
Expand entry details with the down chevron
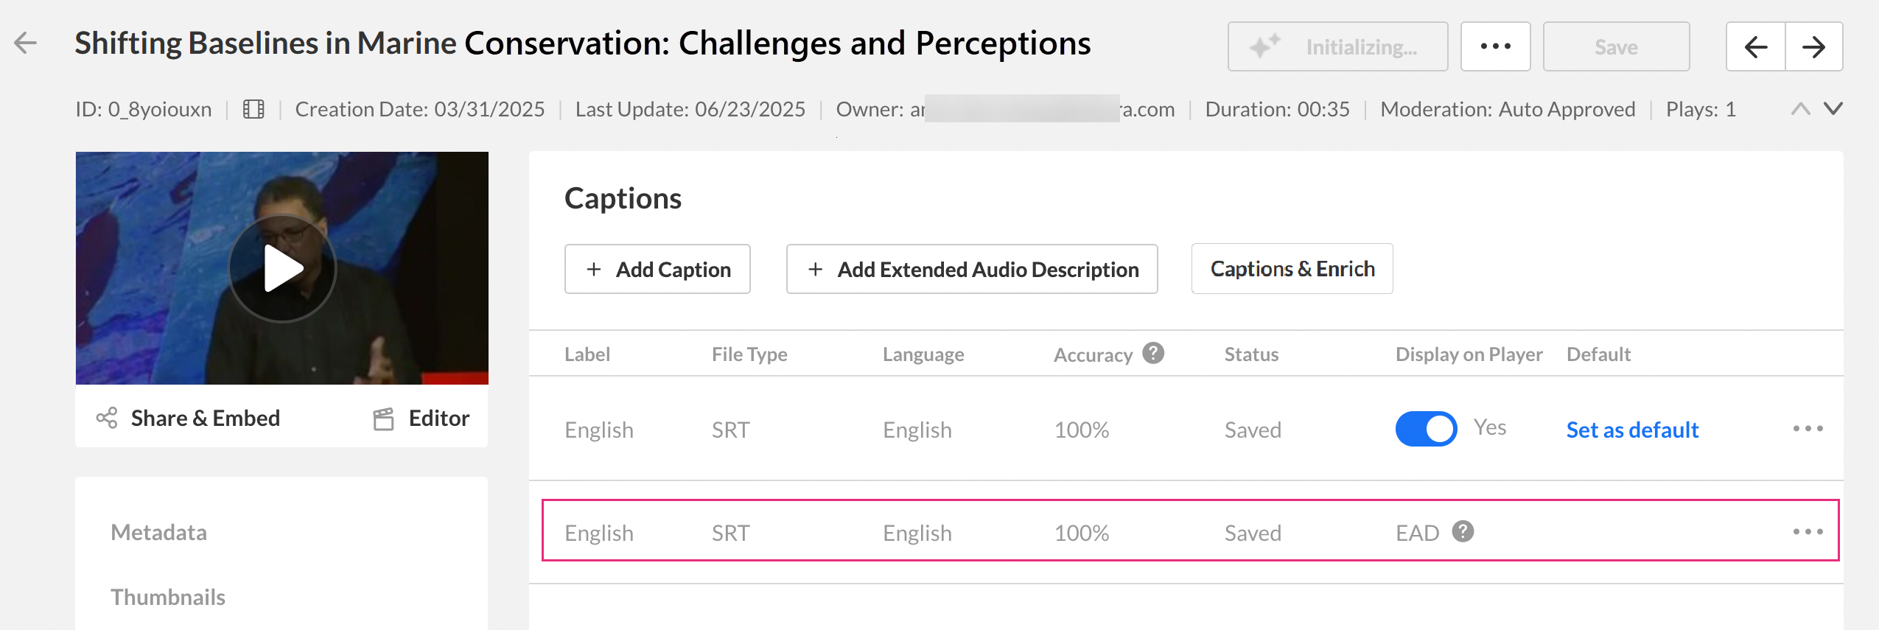tap(1833, 109)
